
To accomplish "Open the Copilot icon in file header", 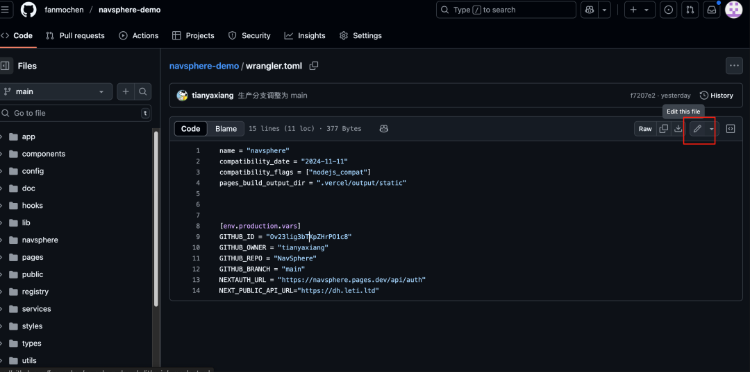I will (x=383, y=129).
